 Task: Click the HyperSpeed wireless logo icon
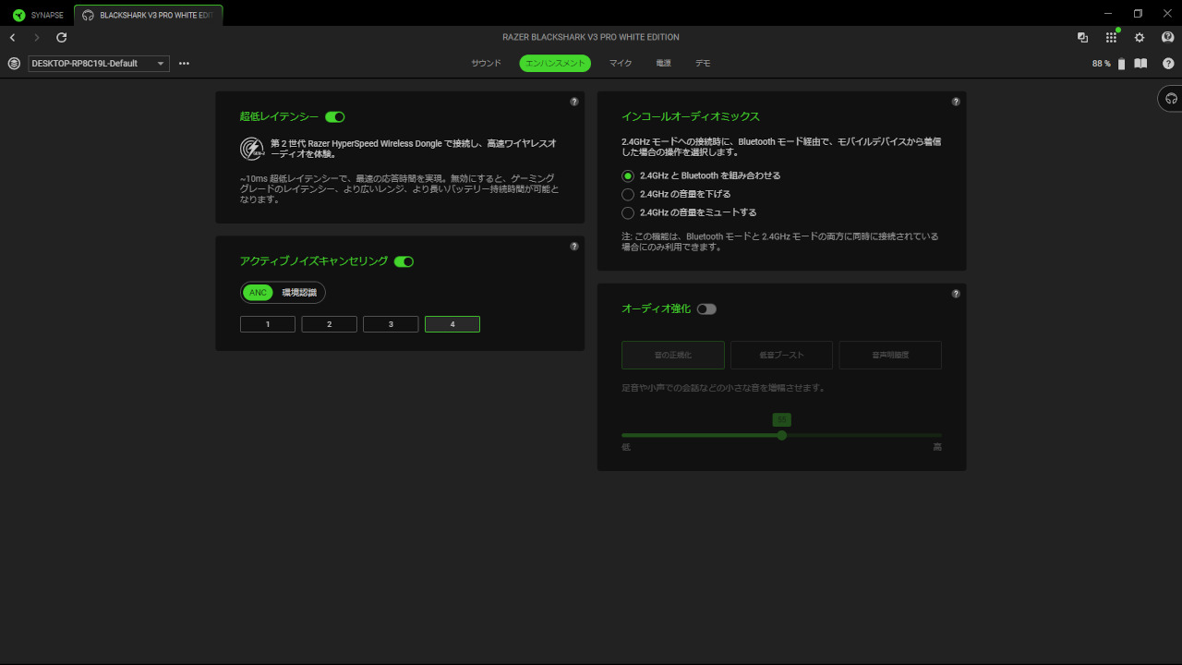pos(252,149)
